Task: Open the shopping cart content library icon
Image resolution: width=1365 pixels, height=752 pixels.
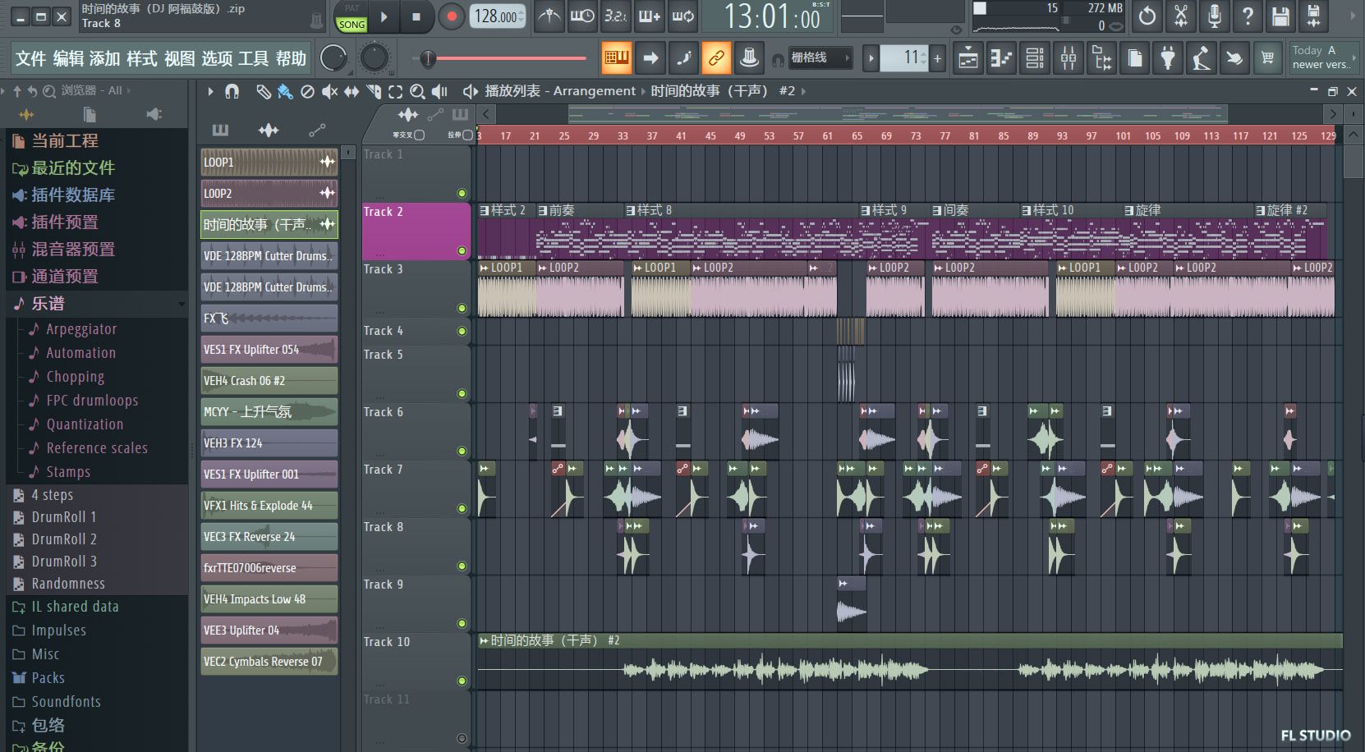Action: (1268, 58)
